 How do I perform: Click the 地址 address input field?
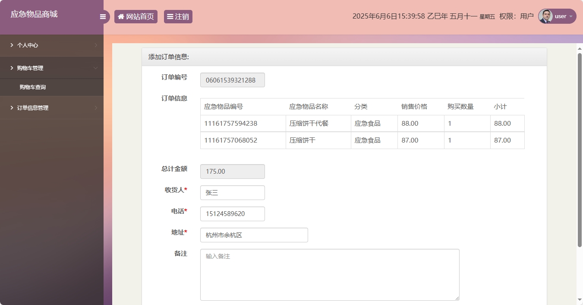(x=254, y=235)
